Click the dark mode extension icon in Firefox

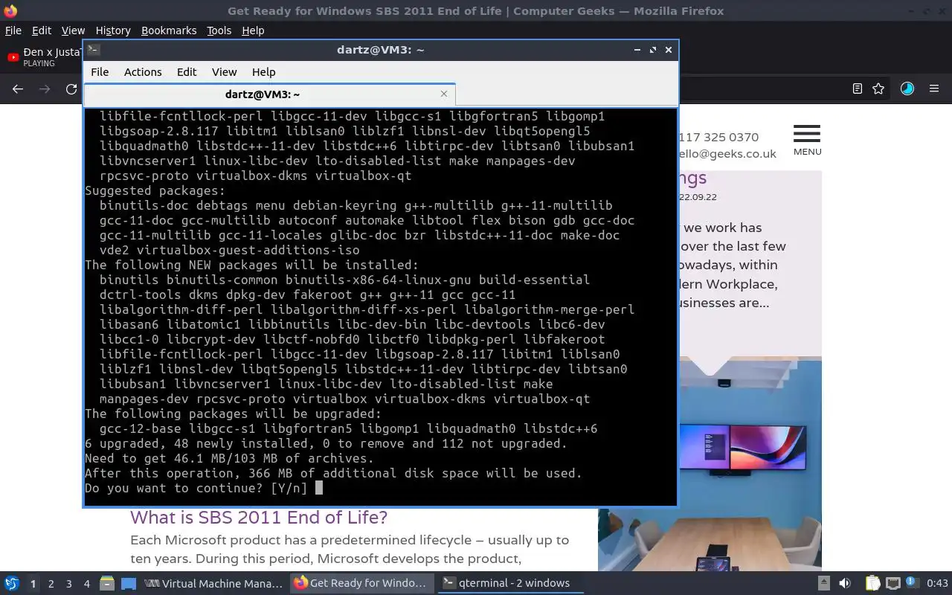pos(907,89)
